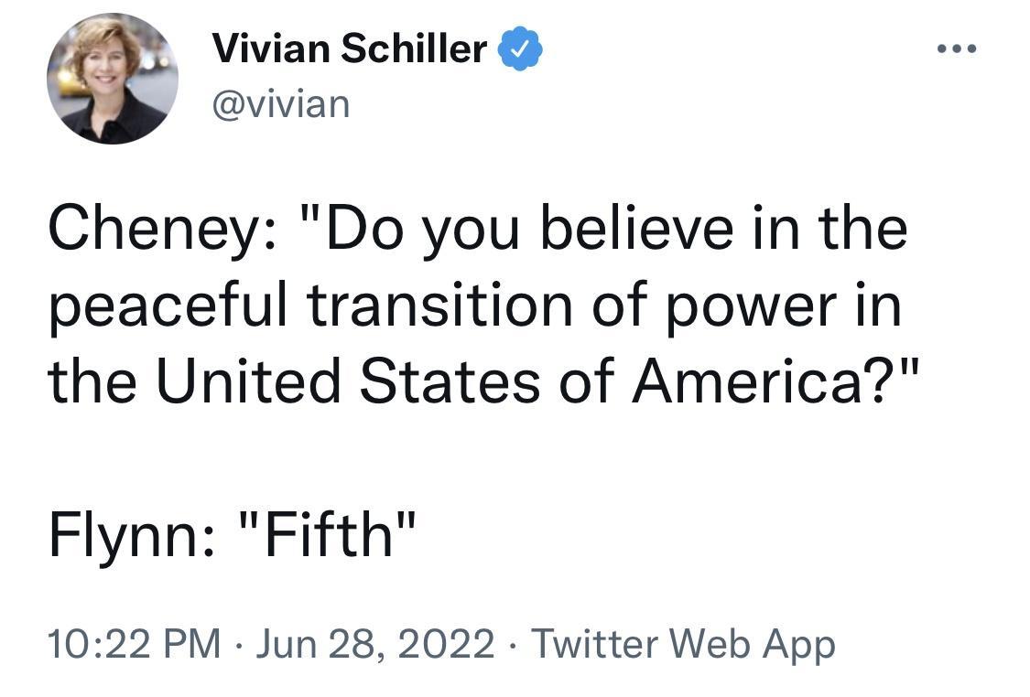Open the three-dot more options menu
The height and width of the screenshot is (697, 1030).
coord(955,48)
